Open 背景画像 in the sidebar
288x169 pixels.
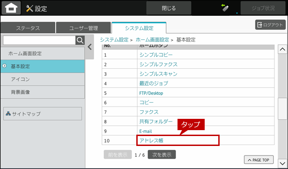pyautogui.click(x=43, y=92)
